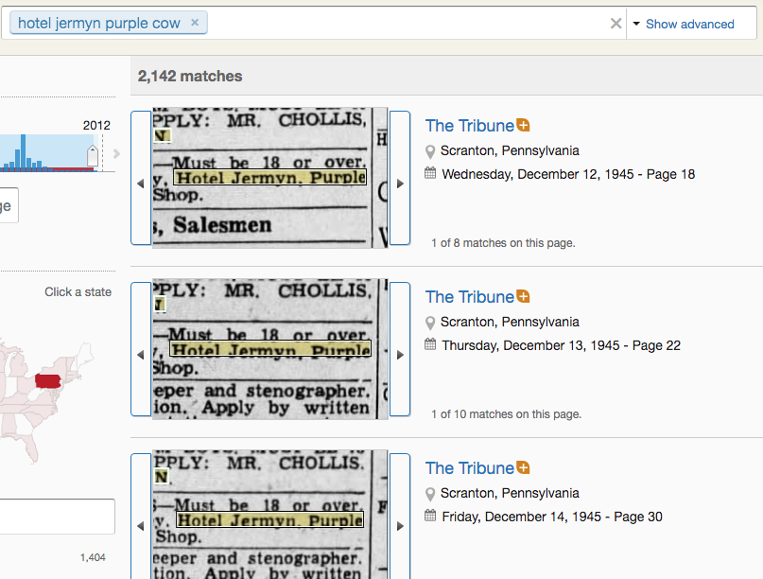763x579 pixels.
Task: Open the first newspaper clipping thumbnail
Action: click(269, 178)
